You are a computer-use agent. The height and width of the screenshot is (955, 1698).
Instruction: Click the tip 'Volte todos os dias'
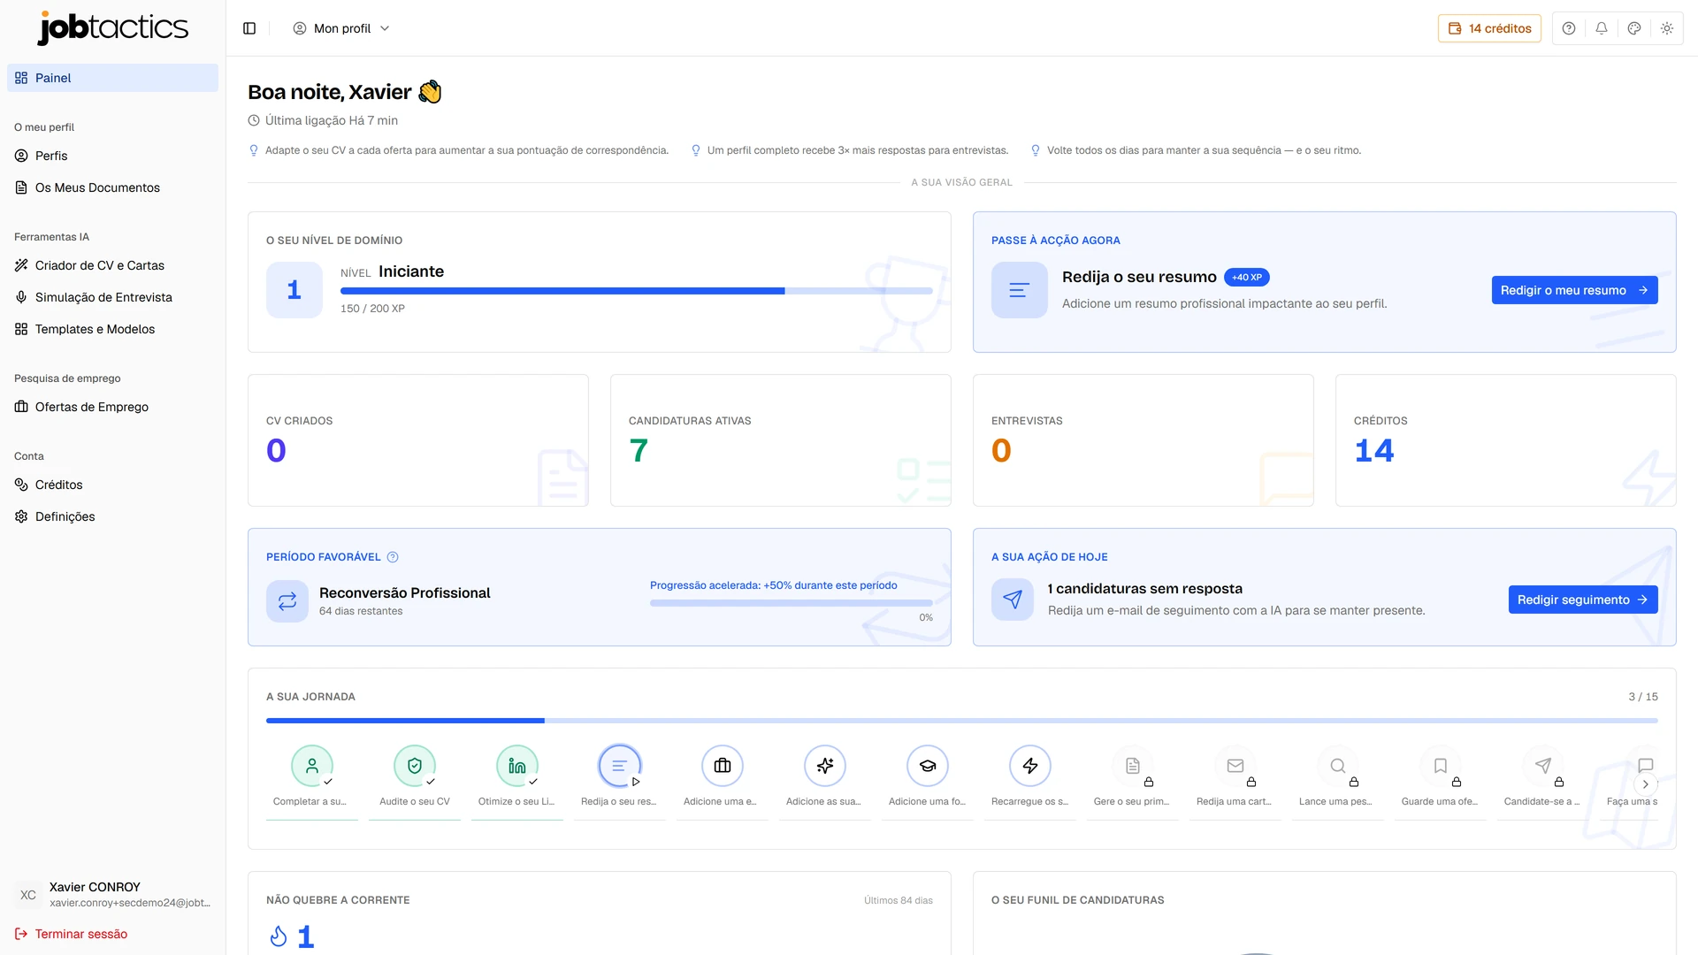tap(1204, 150)
